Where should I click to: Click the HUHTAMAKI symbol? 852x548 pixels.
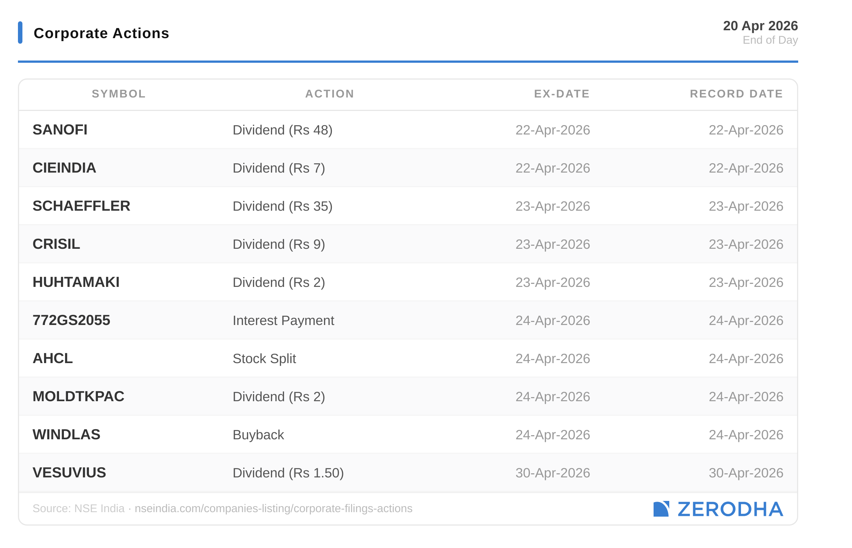tap(76, 282)
